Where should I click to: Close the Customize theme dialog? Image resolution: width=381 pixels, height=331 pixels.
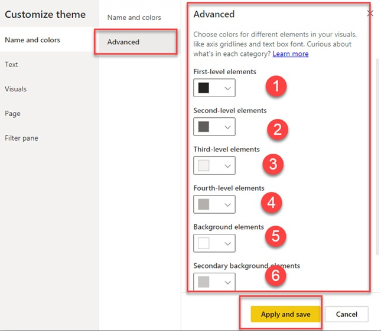pos(370,13)
